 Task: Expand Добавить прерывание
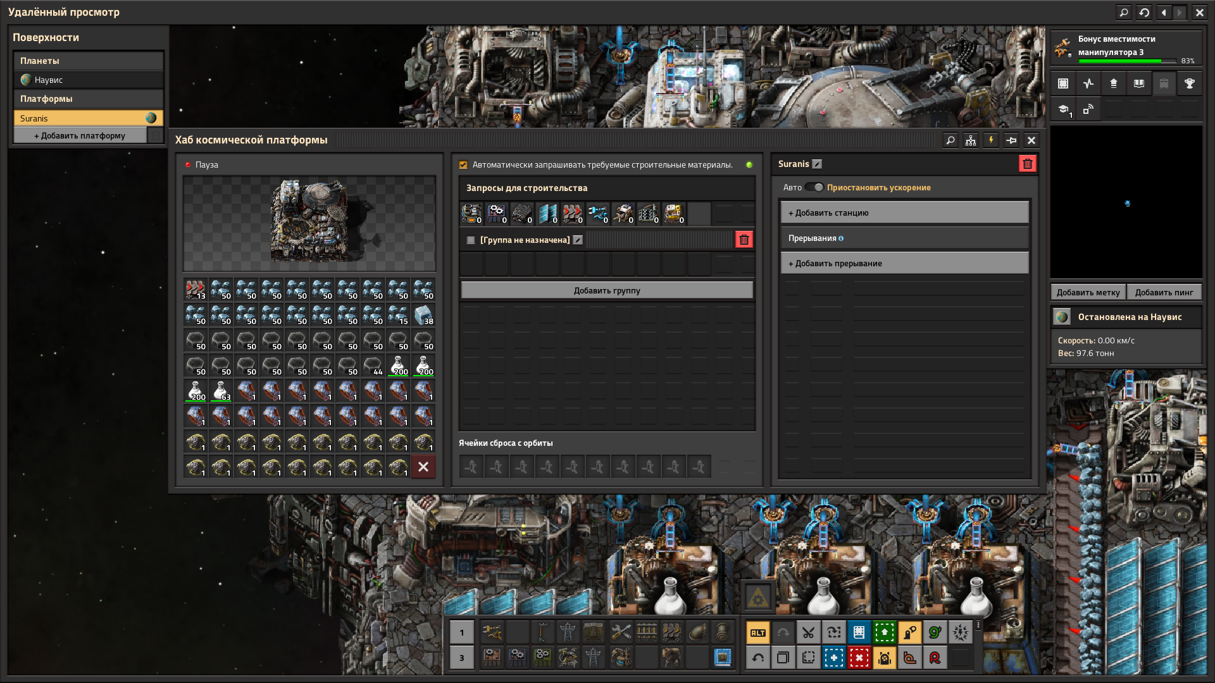904,264
